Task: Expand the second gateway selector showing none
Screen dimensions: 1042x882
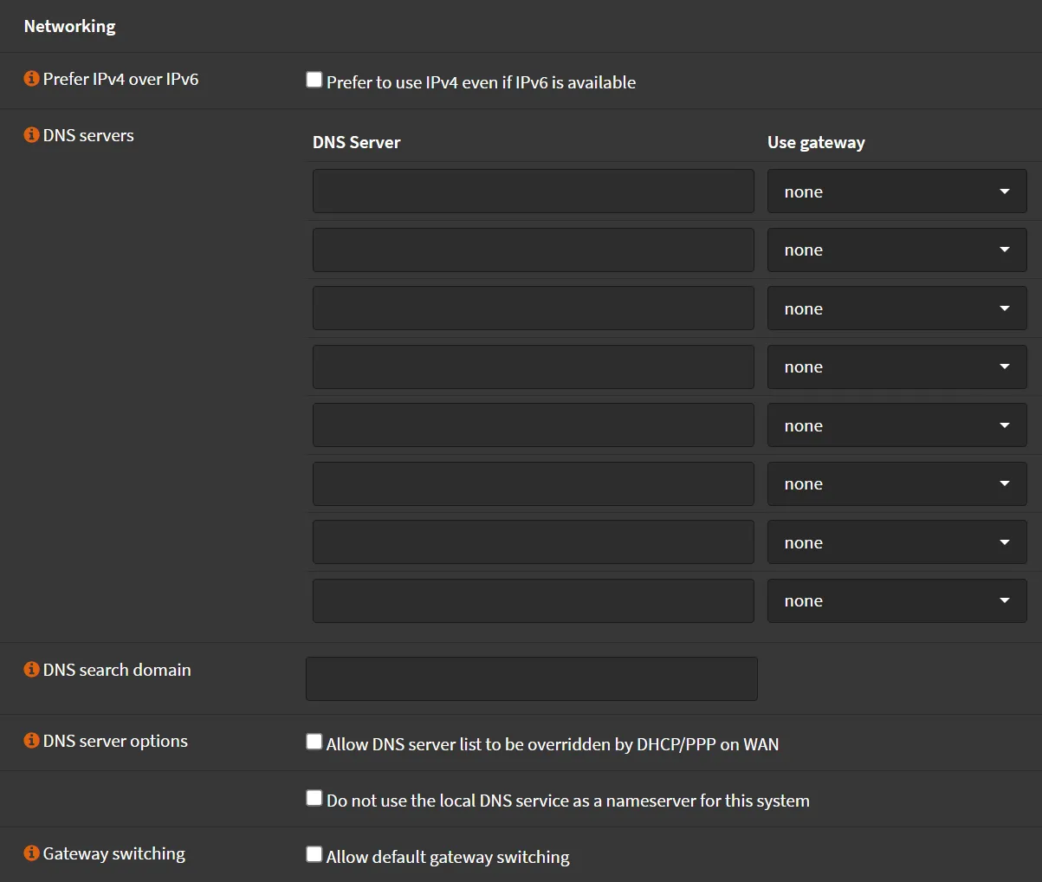Action: pyautogui.click(x=896, y=250)
